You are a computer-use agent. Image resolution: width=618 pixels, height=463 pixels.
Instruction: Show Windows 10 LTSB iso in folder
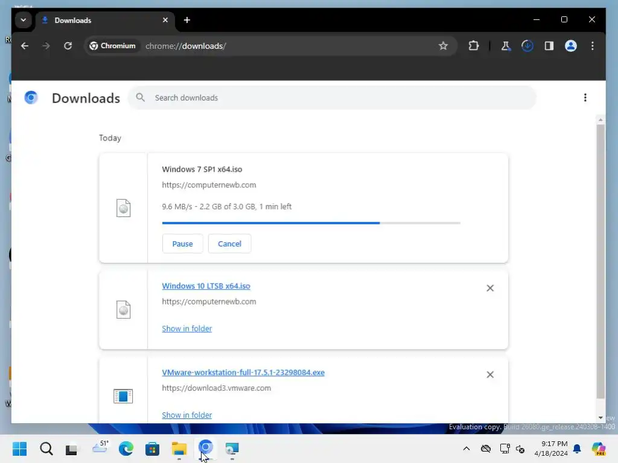tap(187, 329)
